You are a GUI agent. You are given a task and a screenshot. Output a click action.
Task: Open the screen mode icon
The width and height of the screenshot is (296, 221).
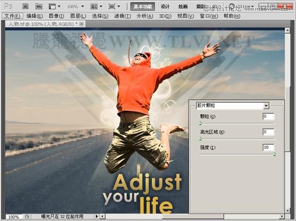112,6
